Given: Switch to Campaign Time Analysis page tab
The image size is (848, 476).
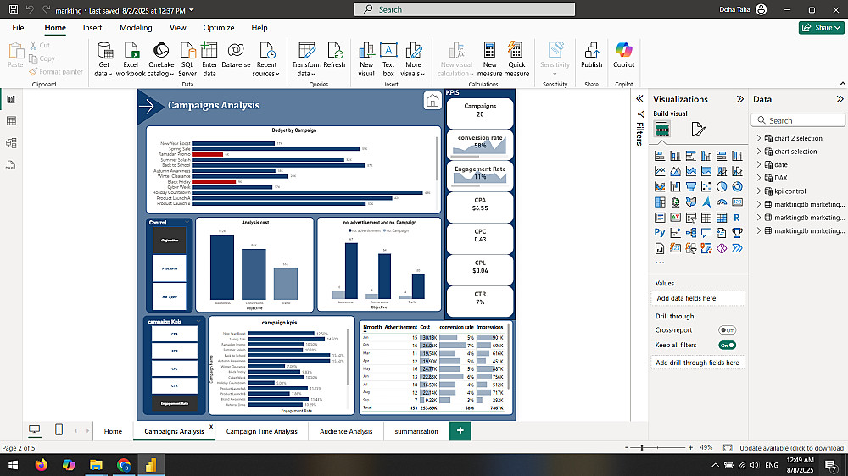Looking at the screenshot, I should (262, 431).
